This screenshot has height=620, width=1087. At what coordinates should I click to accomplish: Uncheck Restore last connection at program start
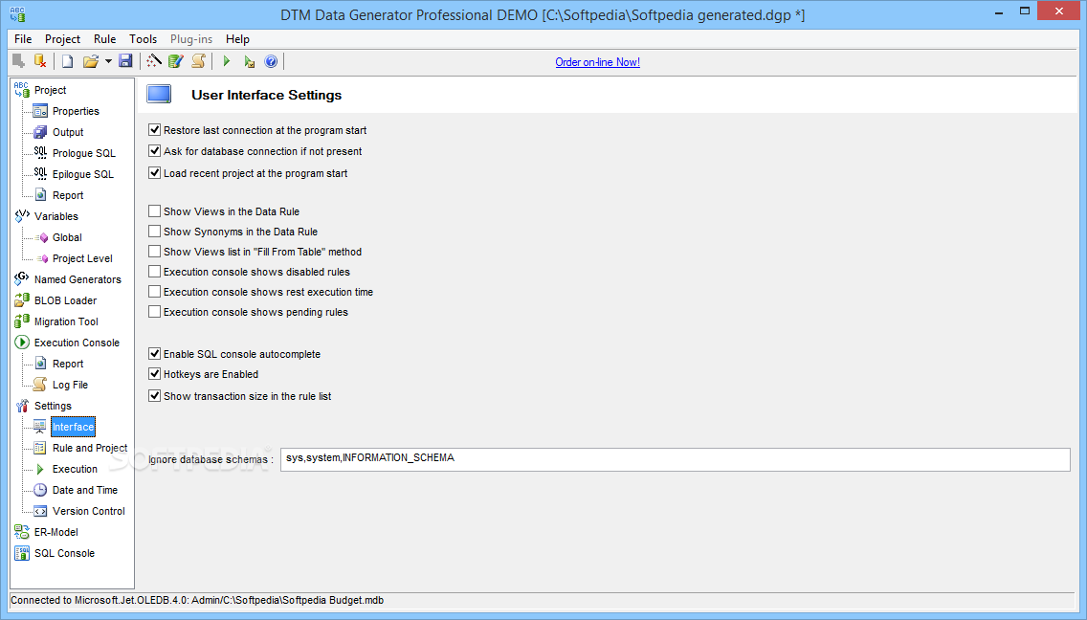pos(155,130)
